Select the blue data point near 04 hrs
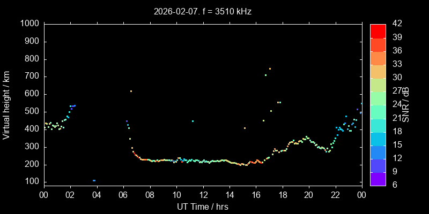This screenshot has width=429, height=214. tap(94, 180)
